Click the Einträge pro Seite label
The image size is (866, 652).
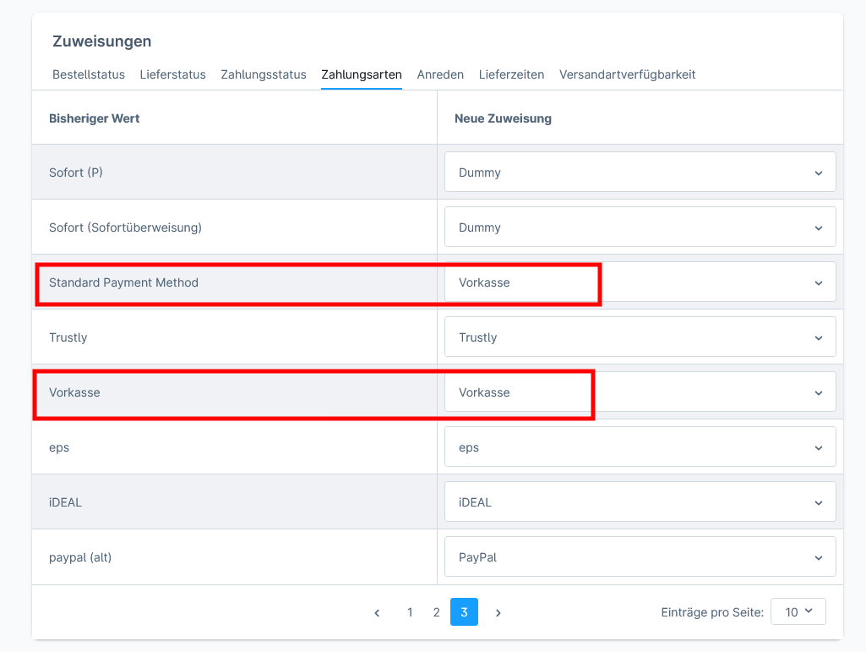tap(712, 612)
